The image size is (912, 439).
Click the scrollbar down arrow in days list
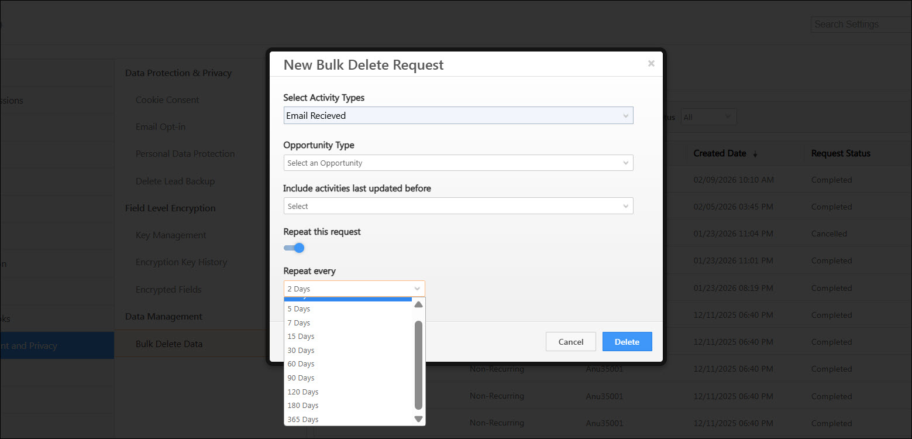tap(418, 419)
